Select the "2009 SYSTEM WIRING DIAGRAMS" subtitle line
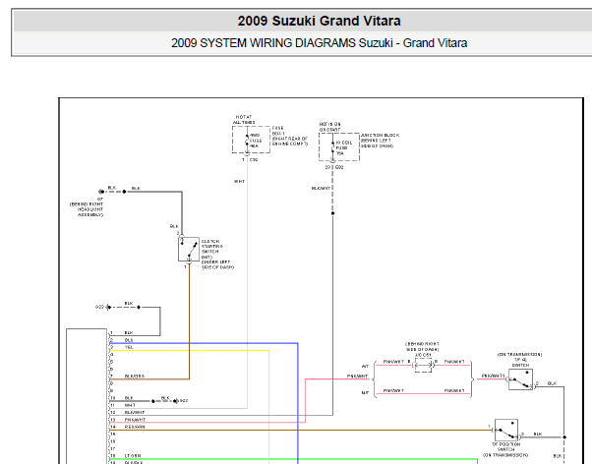The height and width of the screenshot is (464, 592). coord(319,43)
